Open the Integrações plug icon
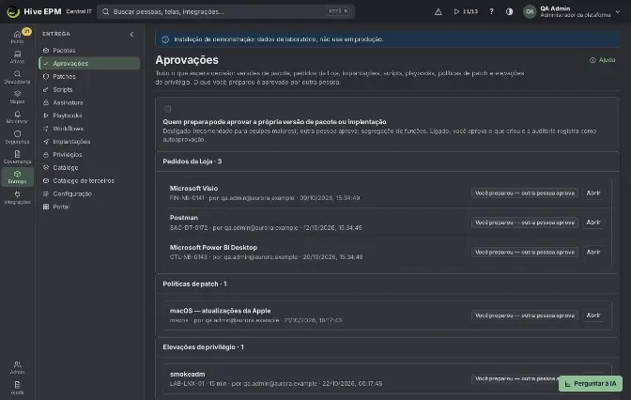The height and width of the screenshot is (400, 631). [x=17, y=197]
